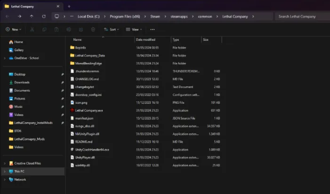The image size is (330, 194).
Task: Open the Desktop quick access item
Action: coord(17,74)
